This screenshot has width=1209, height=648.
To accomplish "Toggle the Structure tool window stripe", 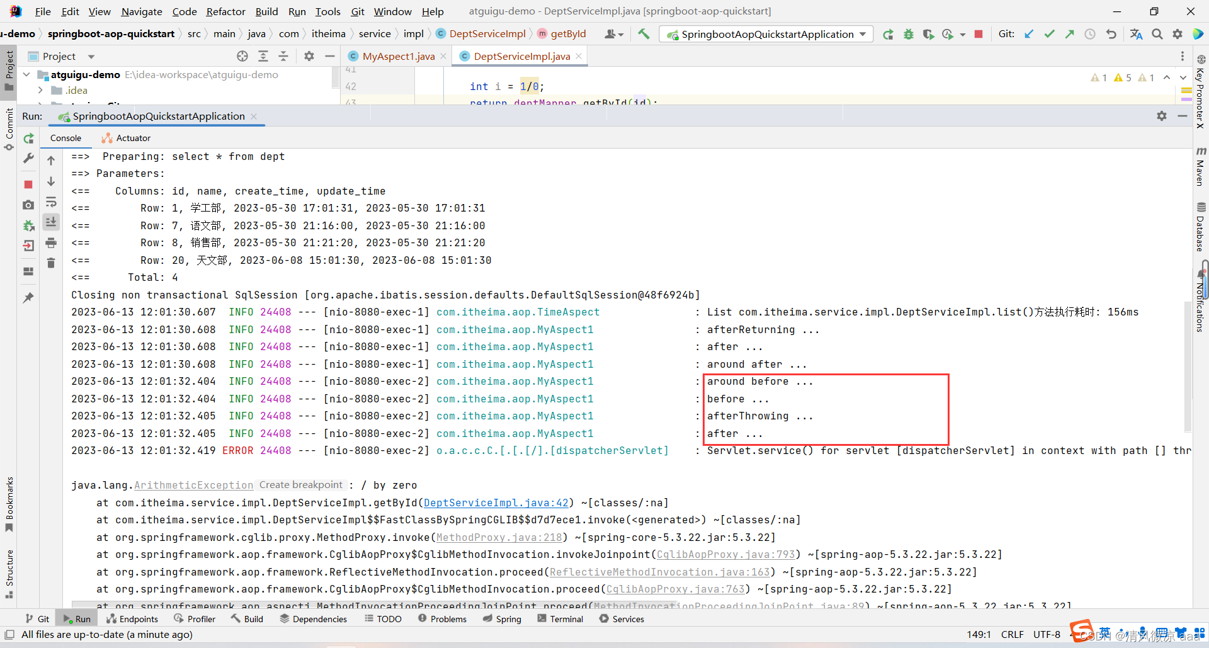I will coord(9,574).
